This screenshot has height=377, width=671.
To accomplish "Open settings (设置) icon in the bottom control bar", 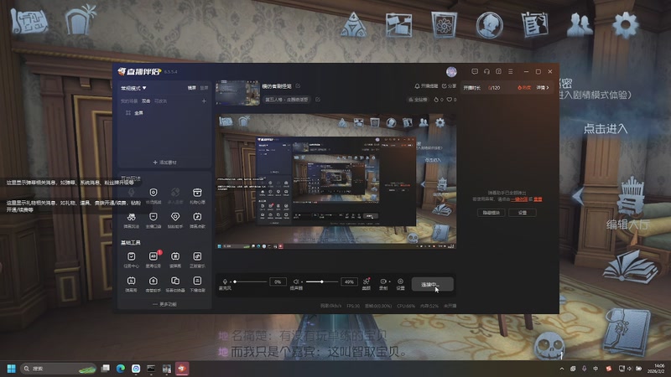I will 401,281.
